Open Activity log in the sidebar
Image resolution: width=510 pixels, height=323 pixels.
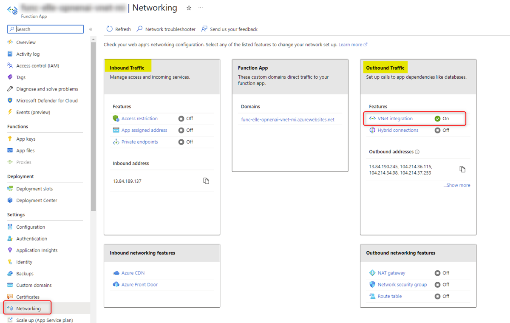(28, 54)
